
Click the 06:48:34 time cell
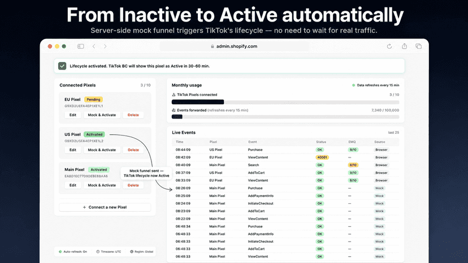click(183, 226)
